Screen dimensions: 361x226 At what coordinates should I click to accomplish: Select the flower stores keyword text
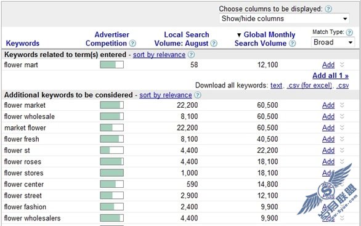click(x=23, y=173)
